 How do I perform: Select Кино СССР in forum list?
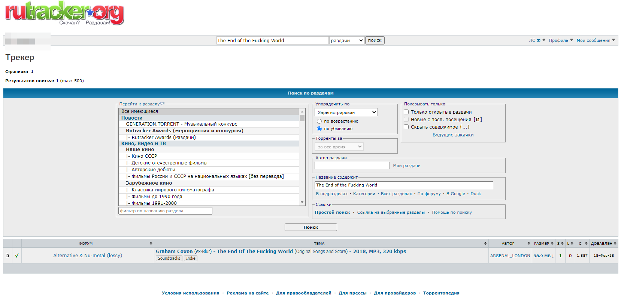click(209, 156)
